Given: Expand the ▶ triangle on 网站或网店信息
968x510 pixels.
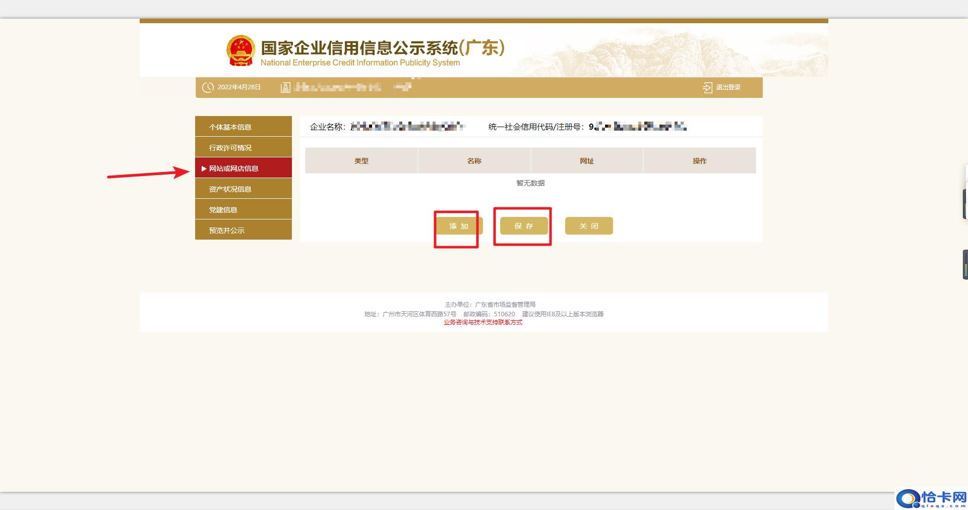Looking at the screenshot, I should 205,167.
